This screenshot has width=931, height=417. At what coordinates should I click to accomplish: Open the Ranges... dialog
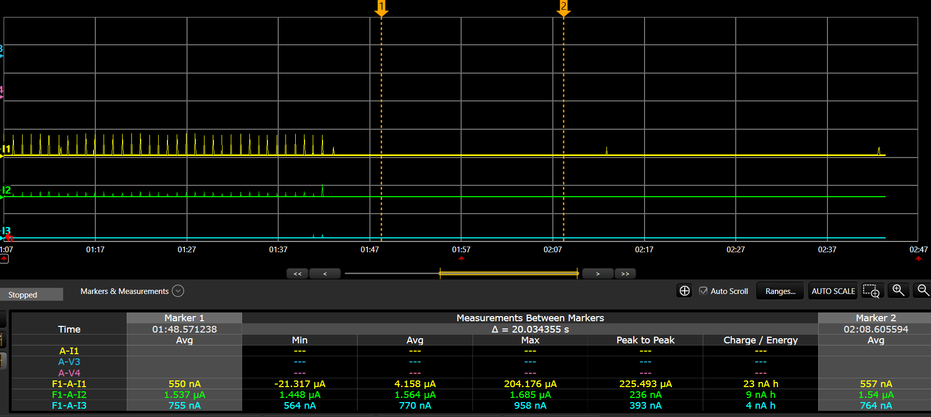tap(780, 291)
